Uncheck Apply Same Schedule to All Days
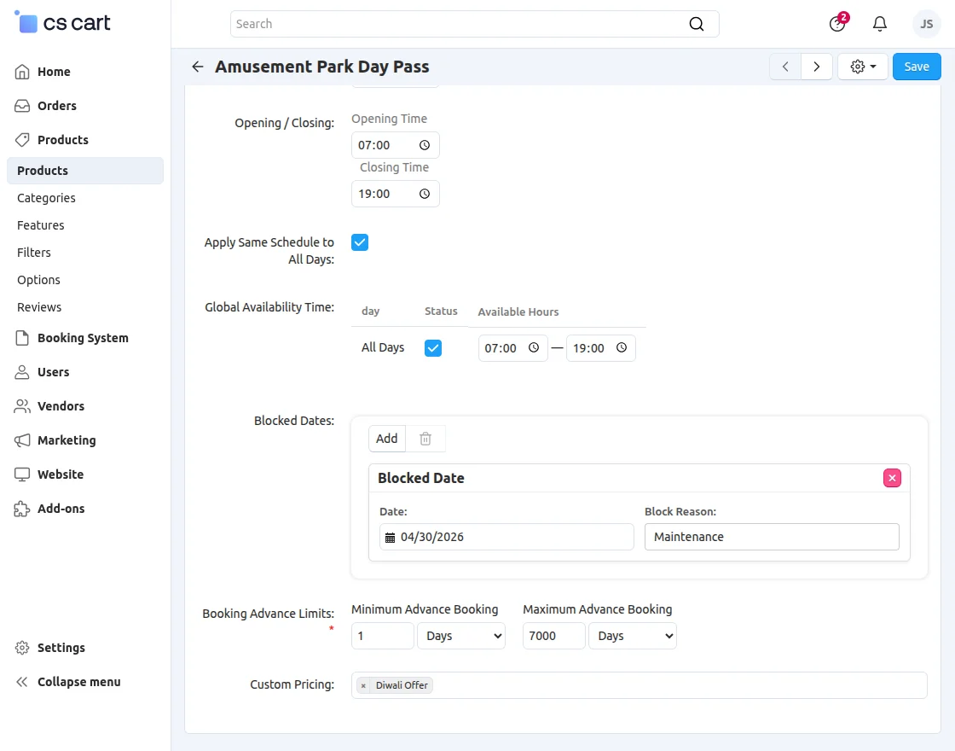955x751 pixels. coord(360,242)
